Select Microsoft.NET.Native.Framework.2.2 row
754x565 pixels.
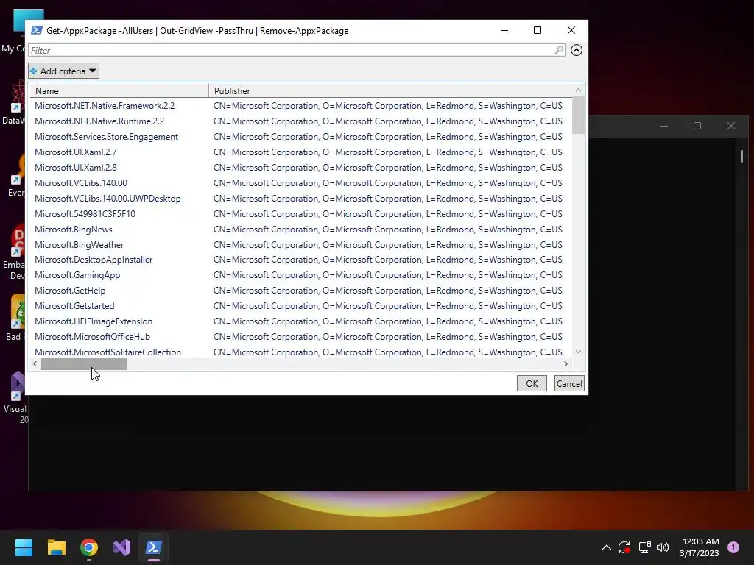(x=300, y=106)
